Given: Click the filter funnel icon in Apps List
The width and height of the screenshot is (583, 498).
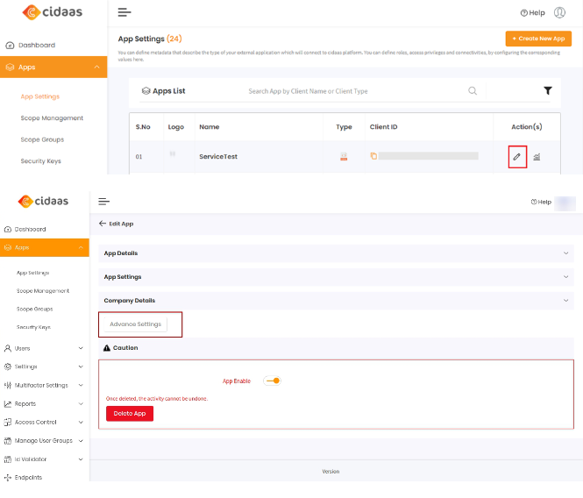Looking at the screenshot, I should [x=548, y=90].
